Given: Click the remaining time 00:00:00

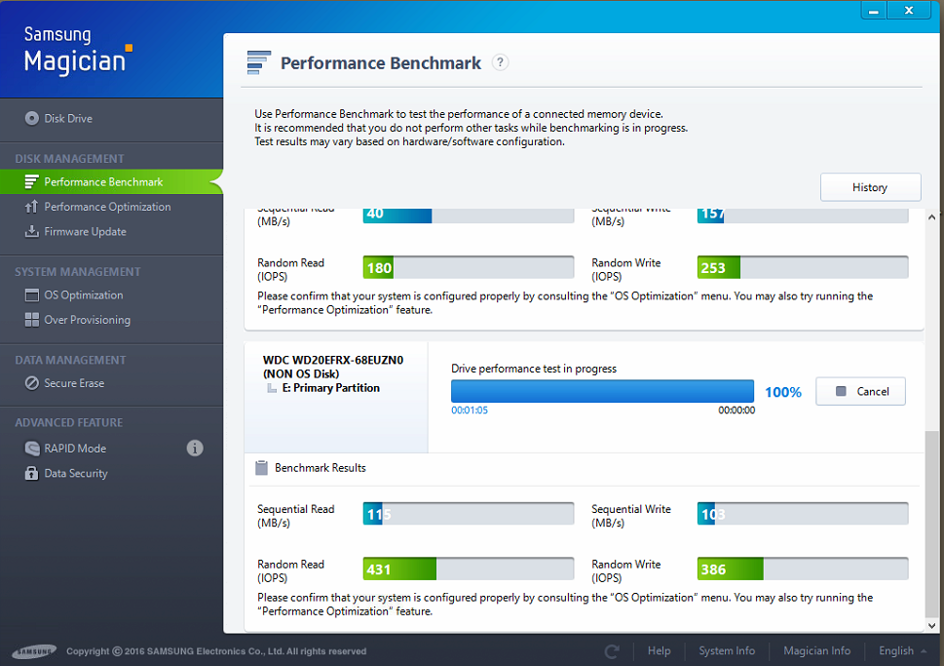Looking at the screenshot, I should click(x=736, y=411).
